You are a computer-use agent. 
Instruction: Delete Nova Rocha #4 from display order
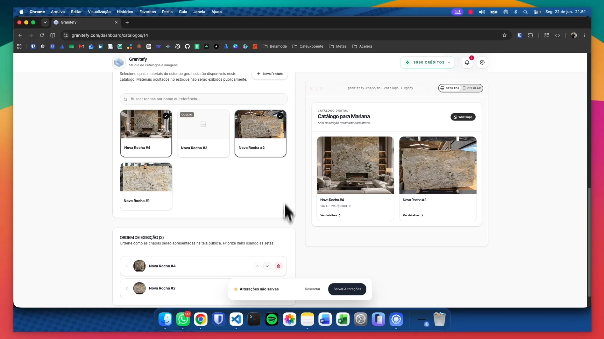[278, 266]
